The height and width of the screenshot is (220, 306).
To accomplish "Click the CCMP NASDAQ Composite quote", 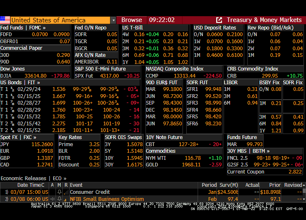I will 184,76.
